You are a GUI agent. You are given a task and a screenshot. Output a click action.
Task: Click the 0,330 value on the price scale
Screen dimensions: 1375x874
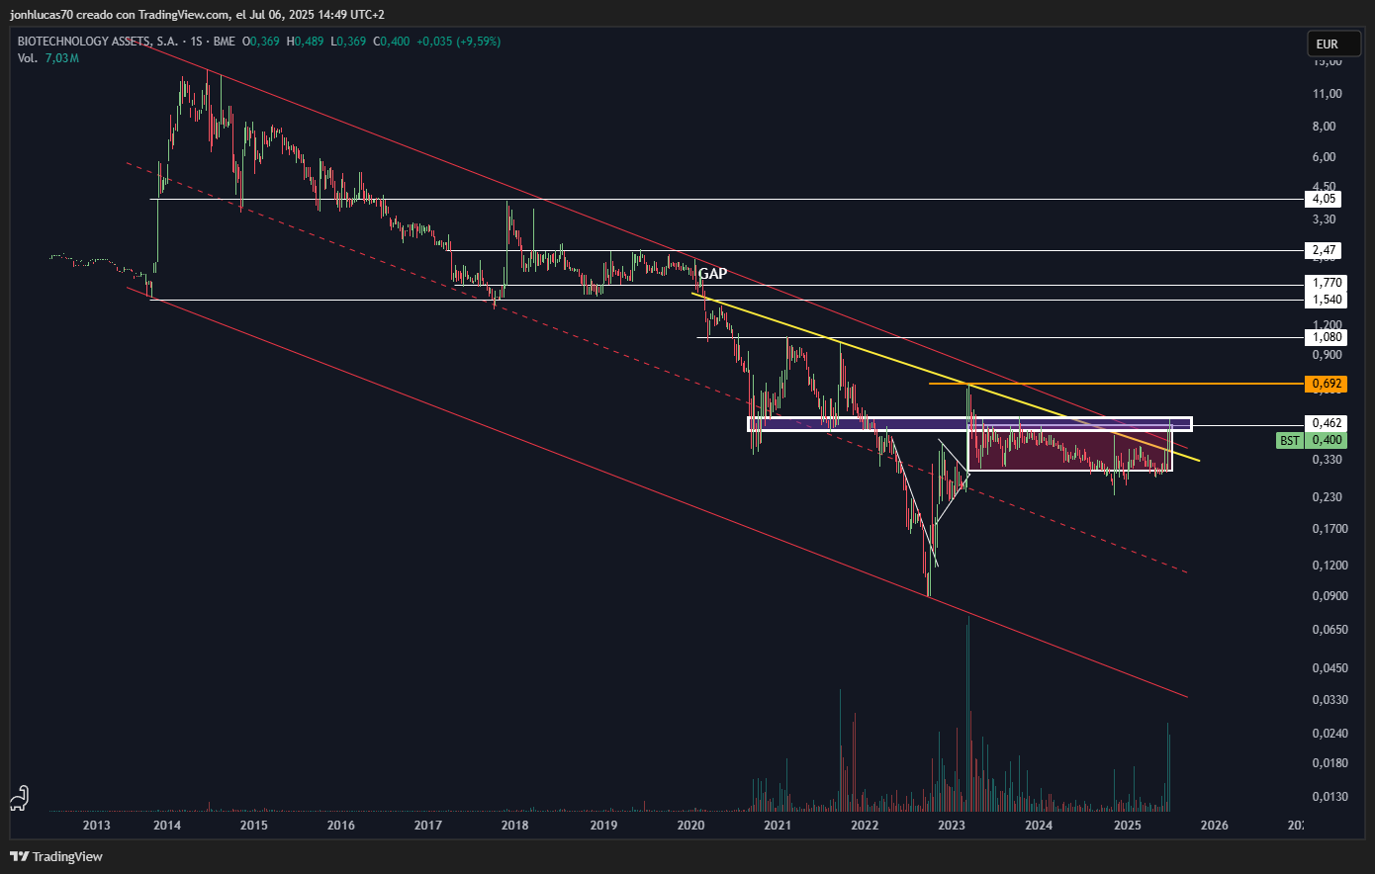click(1328, 460)
